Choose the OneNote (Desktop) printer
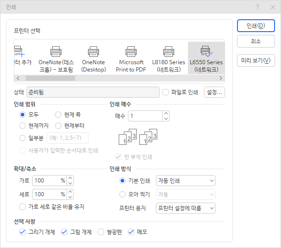Image resolution: width=281 pixels, height=248 pixels. click(94, 58)
